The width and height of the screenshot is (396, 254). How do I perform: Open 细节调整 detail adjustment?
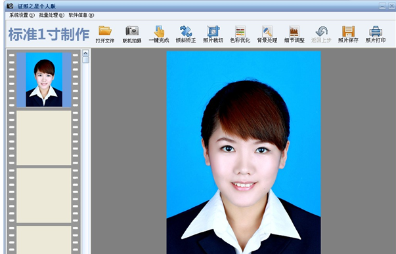click(294, 34)
